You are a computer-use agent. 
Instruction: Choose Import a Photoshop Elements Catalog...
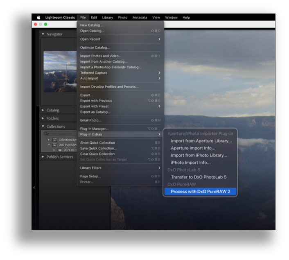coord(120,67)
